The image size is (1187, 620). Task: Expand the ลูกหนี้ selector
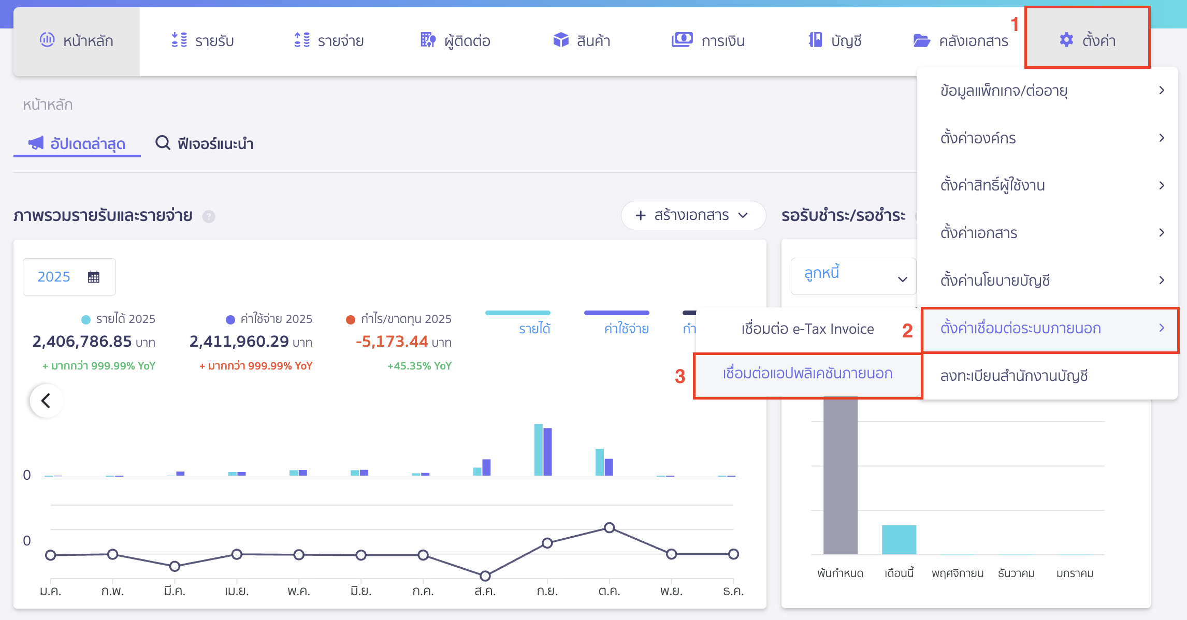coord(852,276)
